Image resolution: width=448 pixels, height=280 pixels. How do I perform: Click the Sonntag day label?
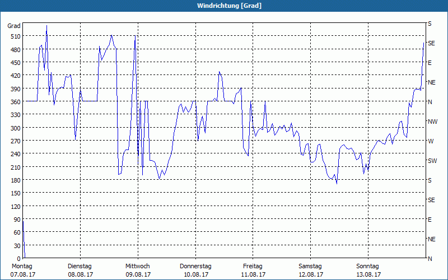pos(368,267)
